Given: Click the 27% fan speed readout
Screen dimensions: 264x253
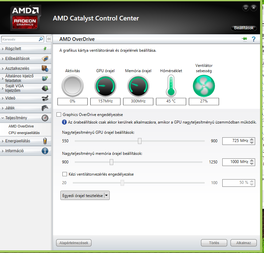Looking at the screenshot, I should tap(204, 101).
